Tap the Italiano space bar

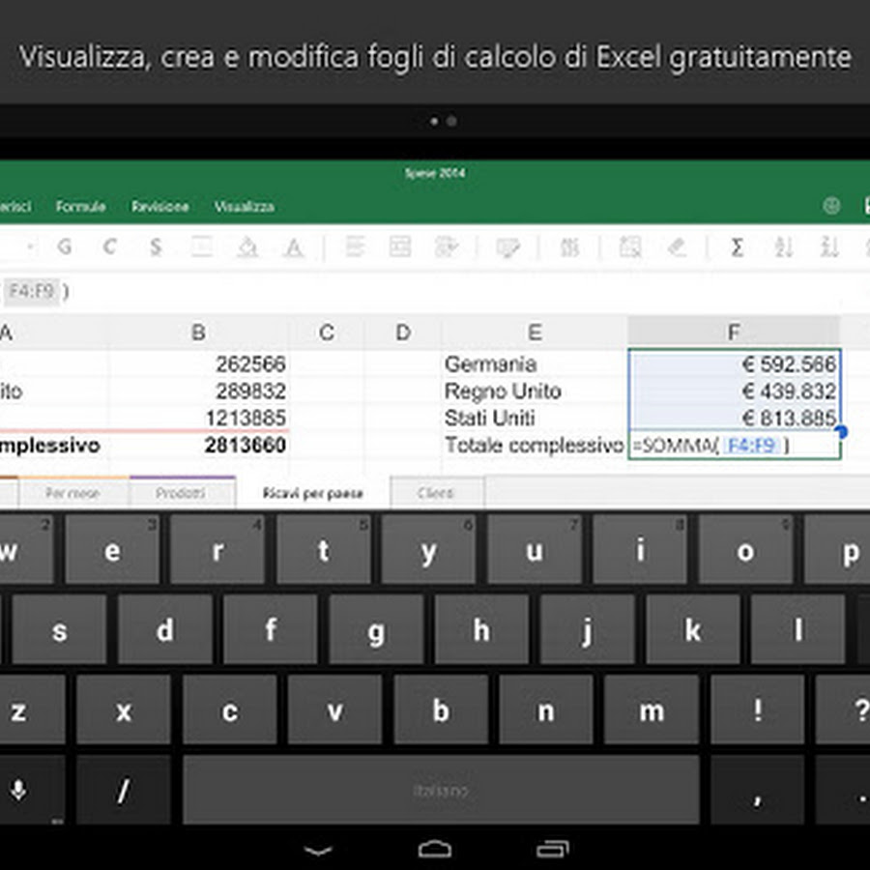pos(441,790)
